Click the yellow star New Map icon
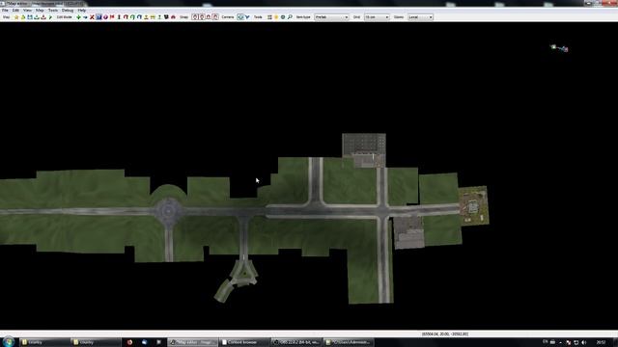618x347 pixels. pos(16,17)
